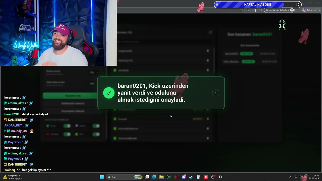Screen dimensions: 322x181
Task: Click the green button in the blurred left panel
Action: click(73, 96)
